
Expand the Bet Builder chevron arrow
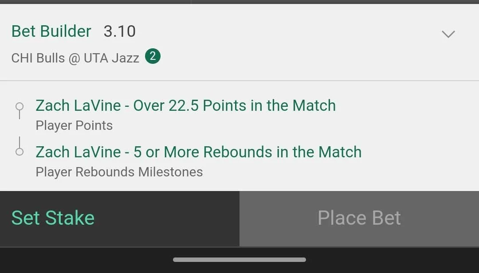(448, 34)
